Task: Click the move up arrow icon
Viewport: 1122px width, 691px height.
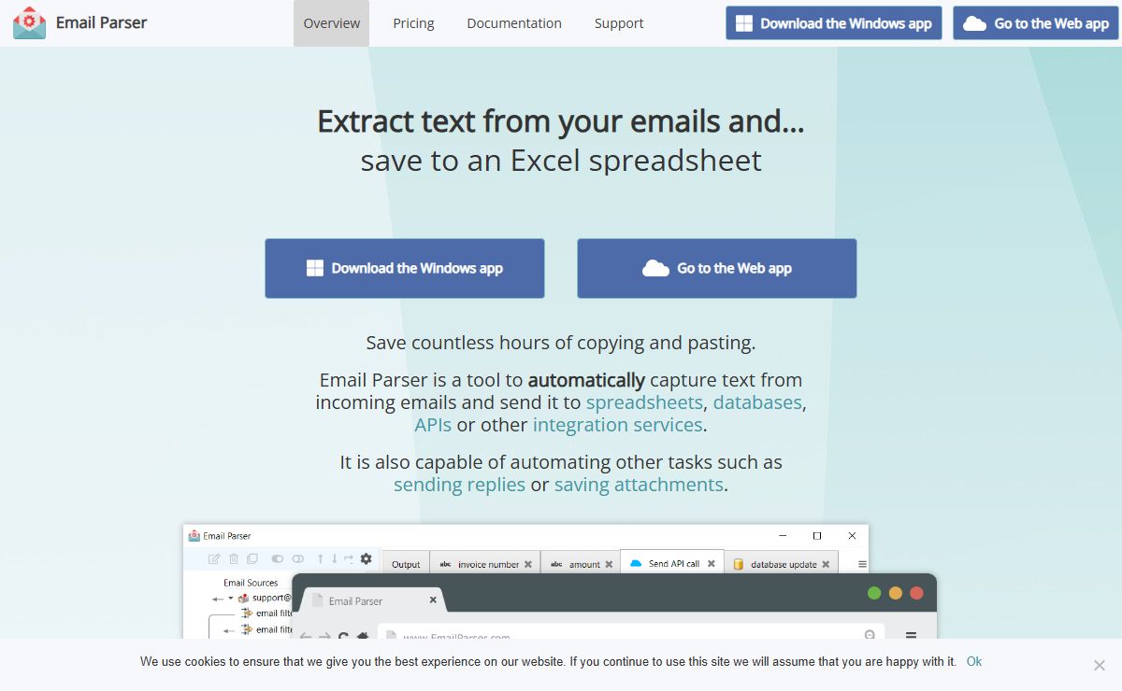Action: coord(321,559)
